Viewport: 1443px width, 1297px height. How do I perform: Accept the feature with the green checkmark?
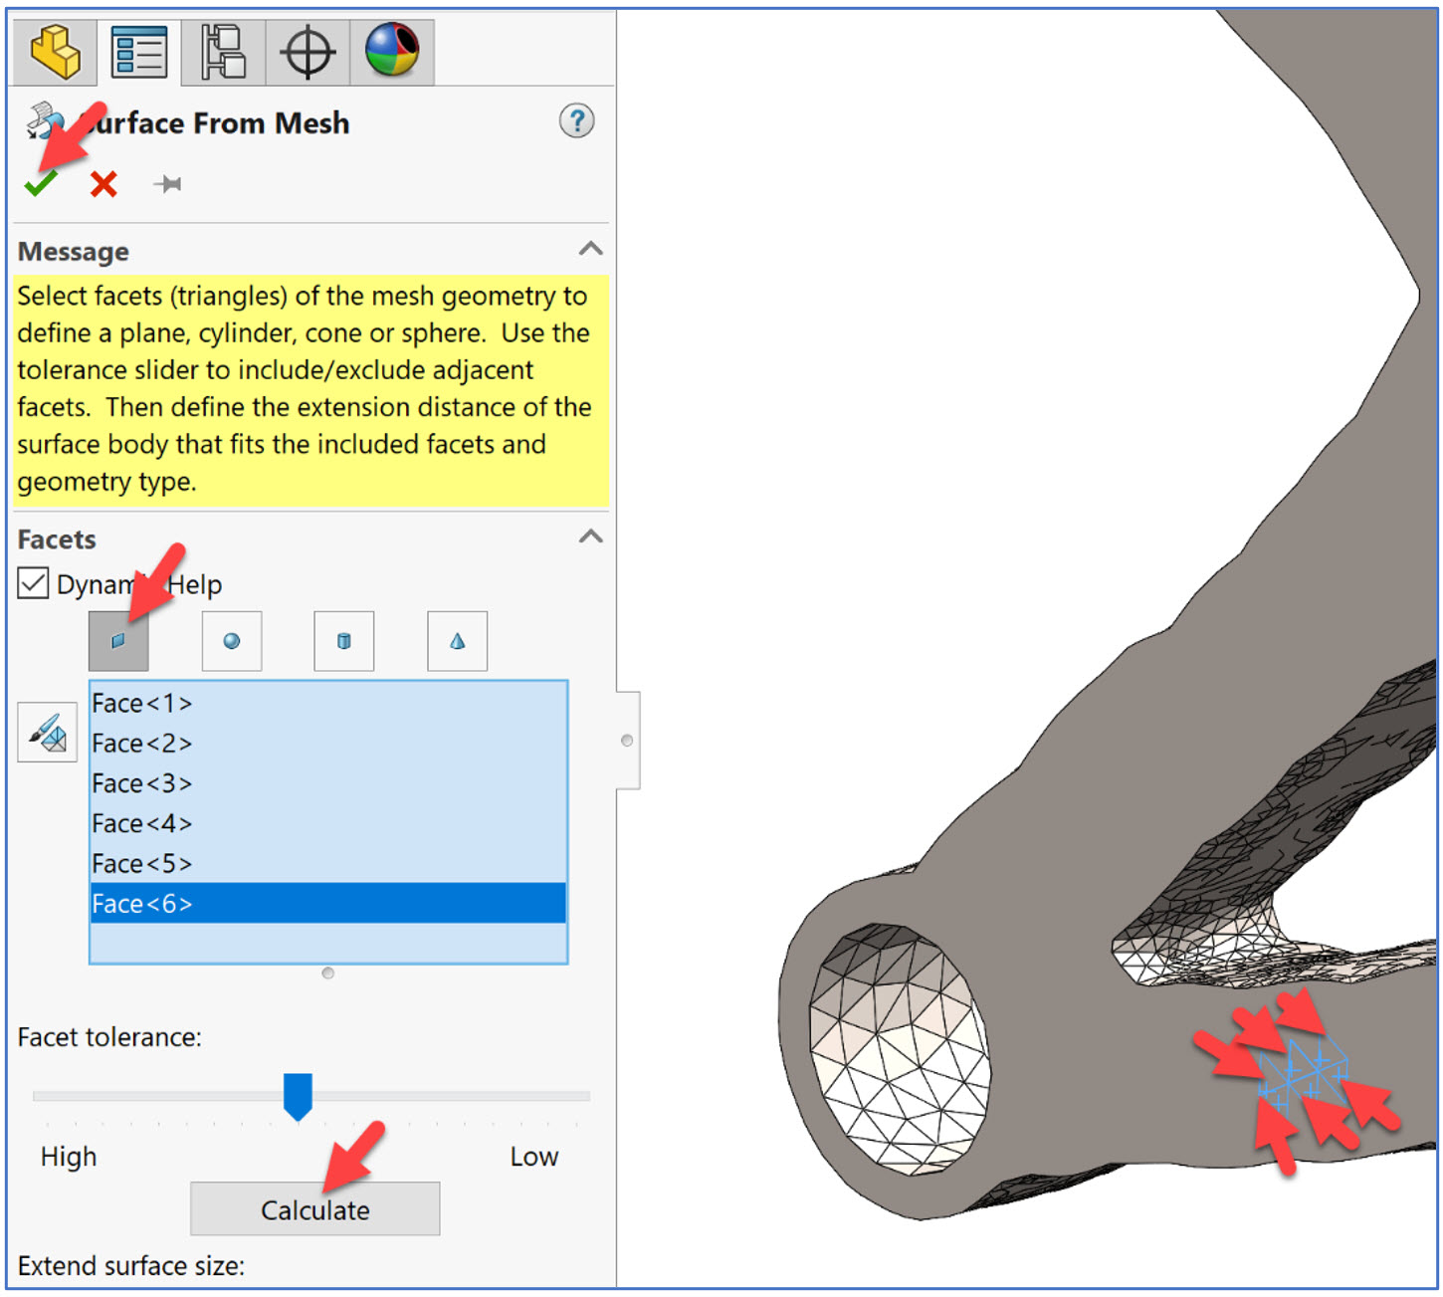pyautogui.click(x=39, y=183)
